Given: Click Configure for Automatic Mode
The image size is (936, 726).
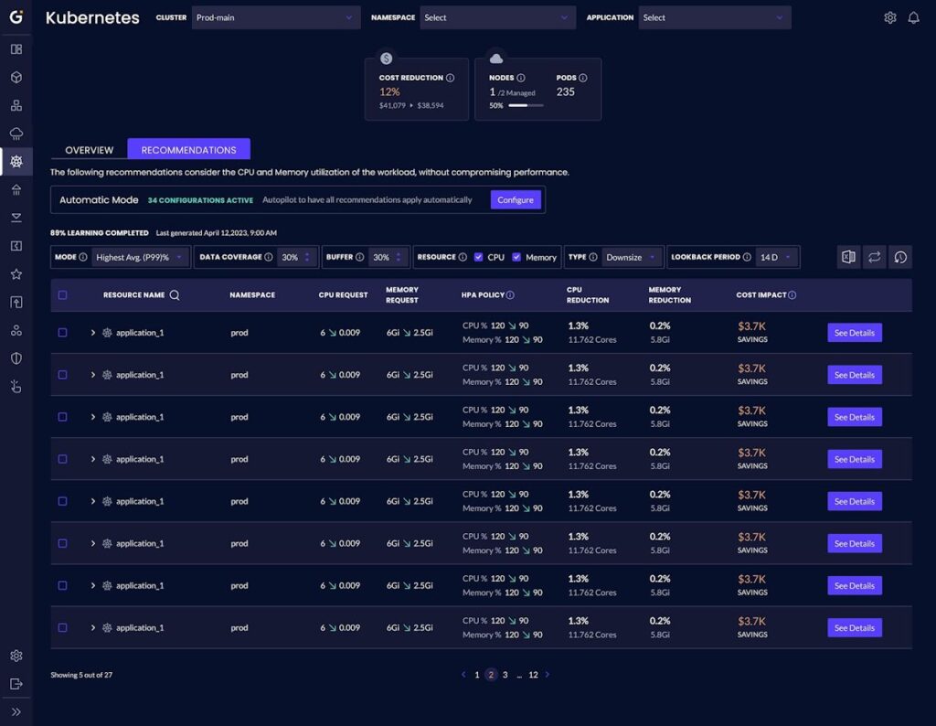Looking at the screenshot, I should point(516,199).
